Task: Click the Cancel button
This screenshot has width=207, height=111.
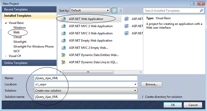Action: (x=193, y=105)
